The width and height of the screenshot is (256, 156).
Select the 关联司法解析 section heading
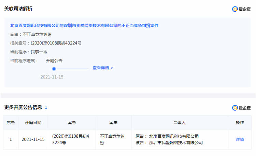click(18, 9)
